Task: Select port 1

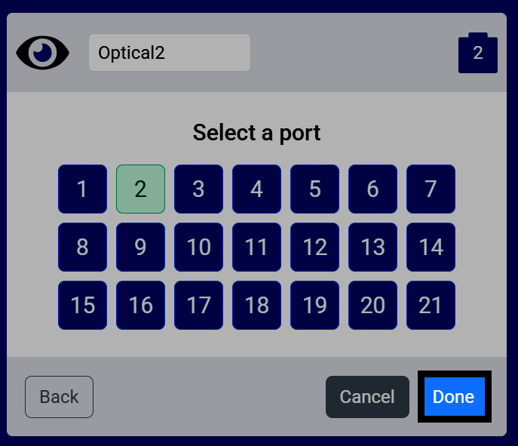Action: coord(83,189)
